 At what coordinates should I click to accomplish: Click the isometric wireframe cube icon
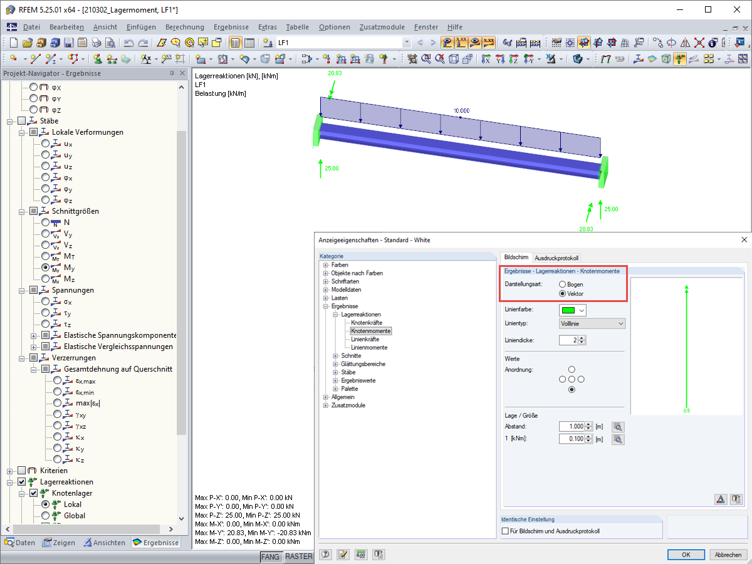pyautogui.click(x=453, y=59)
